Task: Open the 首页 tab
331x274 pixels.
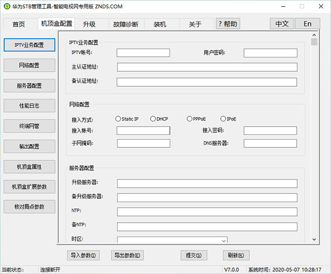Action: [19, 24]
